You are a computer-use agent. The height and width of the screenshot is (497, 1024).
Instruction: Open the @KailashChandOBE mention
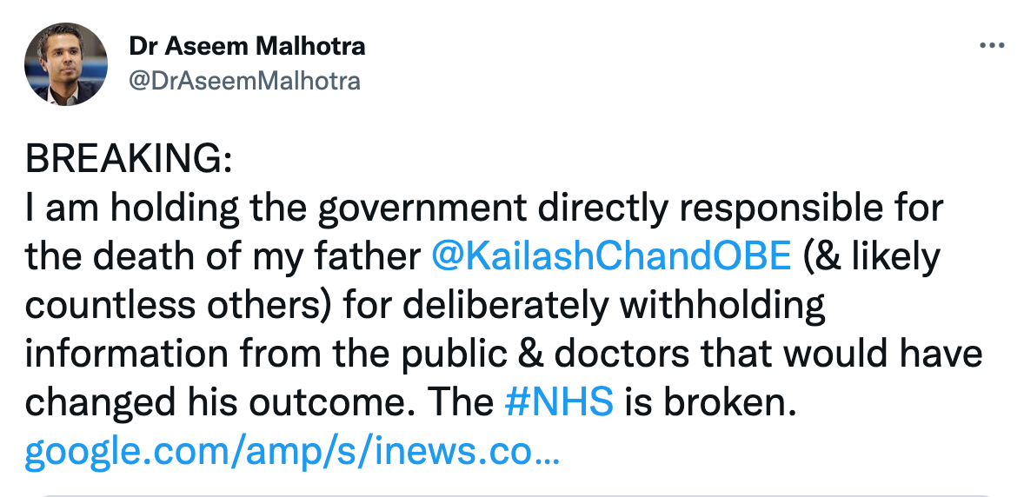pos(611,256)
